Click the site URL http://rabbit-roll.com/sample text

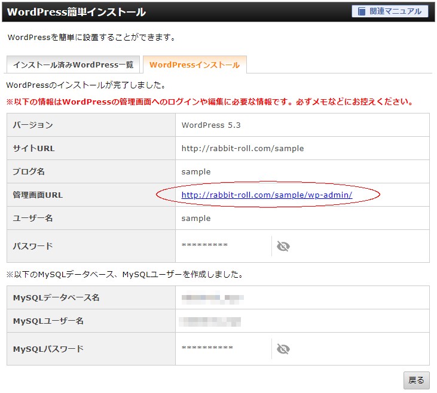coord(243,148)
